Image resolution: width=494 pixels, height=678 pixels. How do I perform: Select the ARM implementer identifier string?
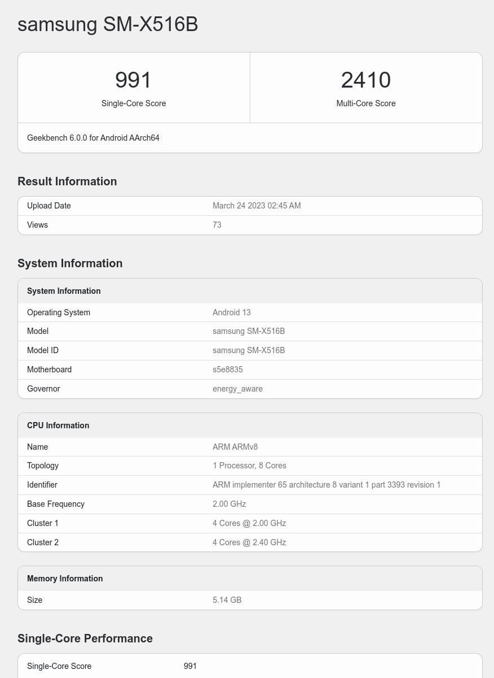(327, 485)
